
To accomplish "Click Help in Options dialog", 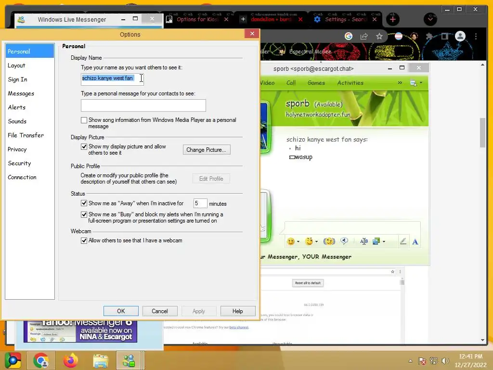I will click(238, 311).
